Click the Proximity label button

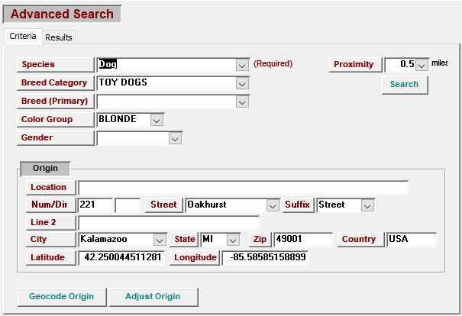coord(355,64)
